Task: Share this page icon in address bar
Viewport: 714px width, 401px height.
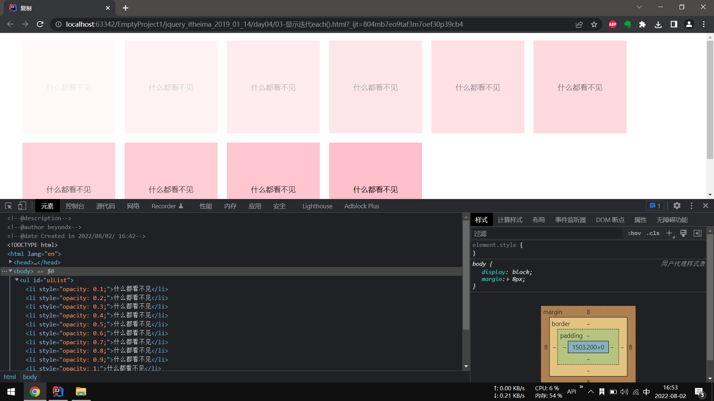Action: [579, 24]
